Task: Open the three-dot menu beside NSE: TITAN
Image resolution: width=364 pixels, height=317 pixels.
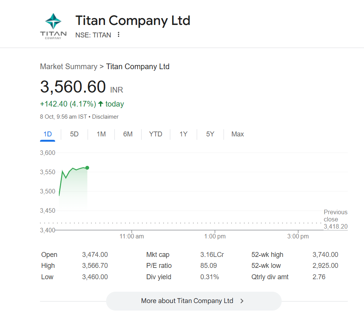Action: tap(119, 35)
